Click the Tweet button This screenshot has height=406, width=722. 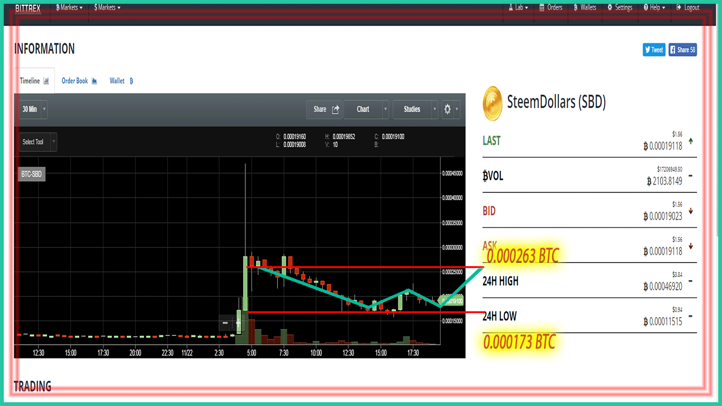tap(654, 50)
